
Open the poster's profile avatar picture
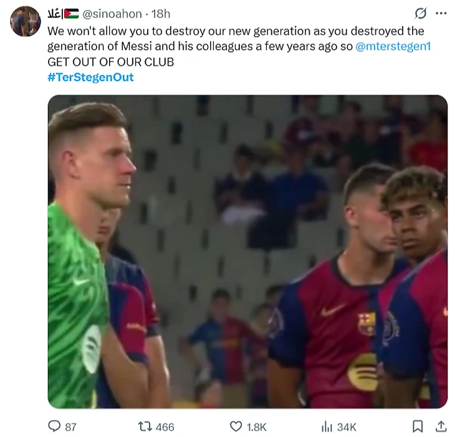[x=25, y=21]
